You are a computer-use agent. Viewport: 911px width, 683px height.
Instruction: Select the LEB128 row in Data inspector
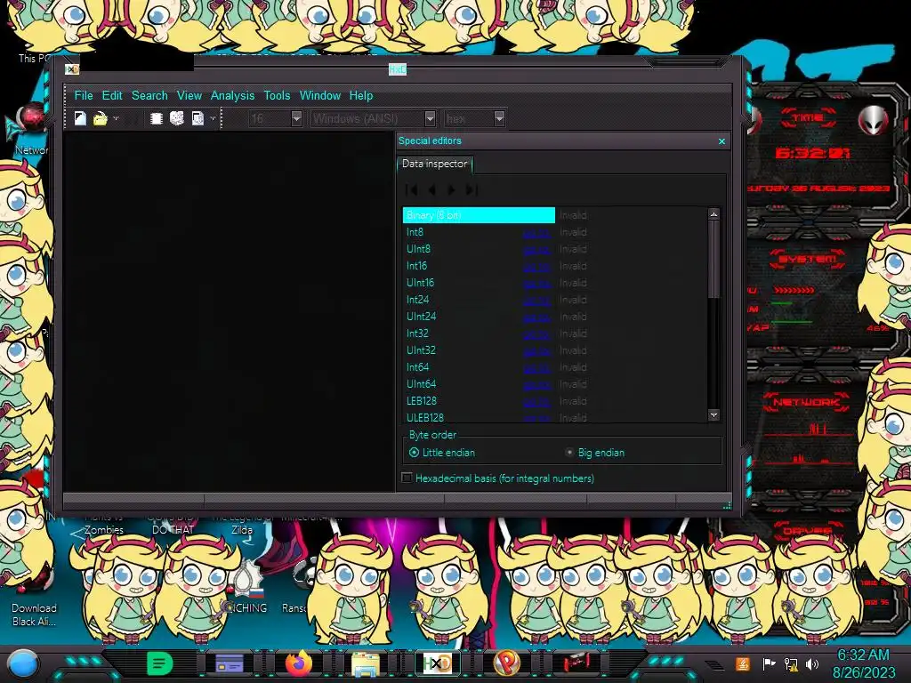(x=554, y=401)
